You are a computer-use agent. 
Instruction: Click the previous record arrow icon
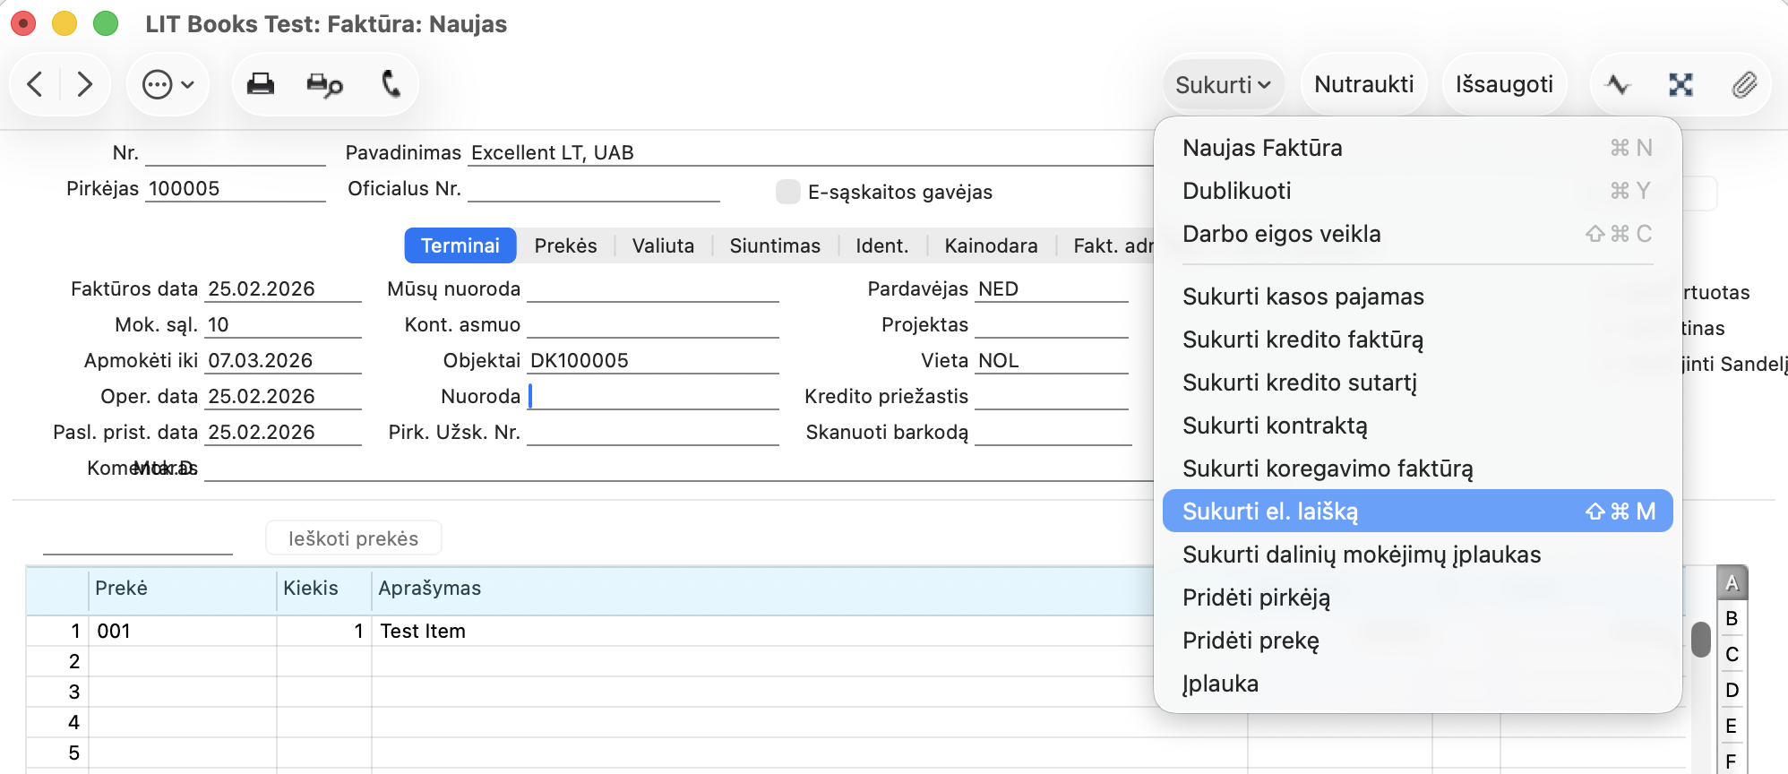[36, 84]
